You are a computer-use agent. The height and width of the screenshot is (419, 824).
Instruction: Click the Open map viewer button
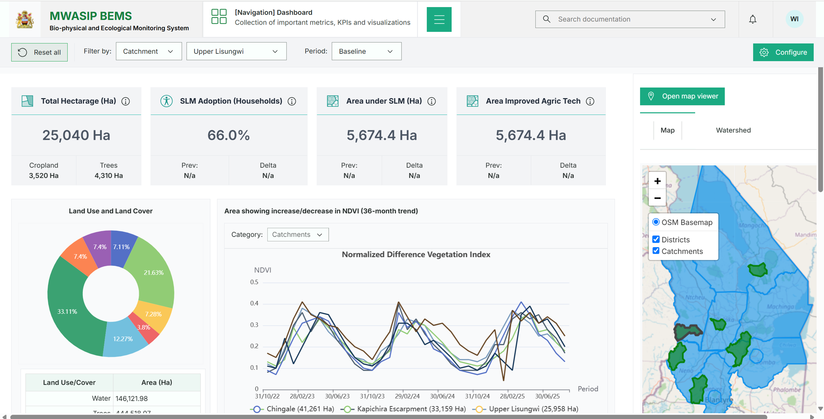(x=682, y=96)
